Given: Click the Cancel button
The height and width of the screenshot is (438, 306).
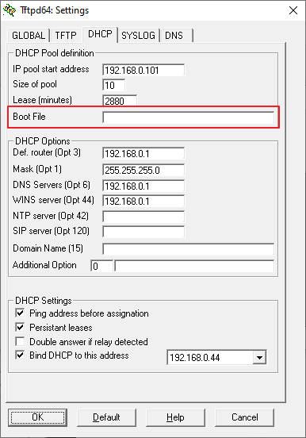Looking at the screenshot, I should (245, 417).
